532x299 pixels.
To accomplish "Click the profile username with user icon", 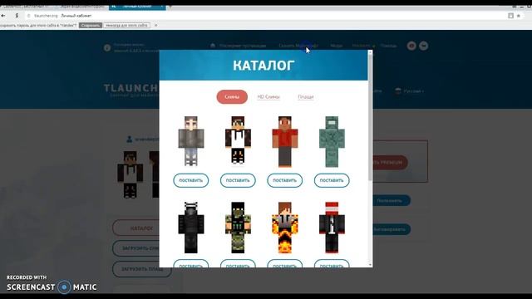I will tap(142, 139).
